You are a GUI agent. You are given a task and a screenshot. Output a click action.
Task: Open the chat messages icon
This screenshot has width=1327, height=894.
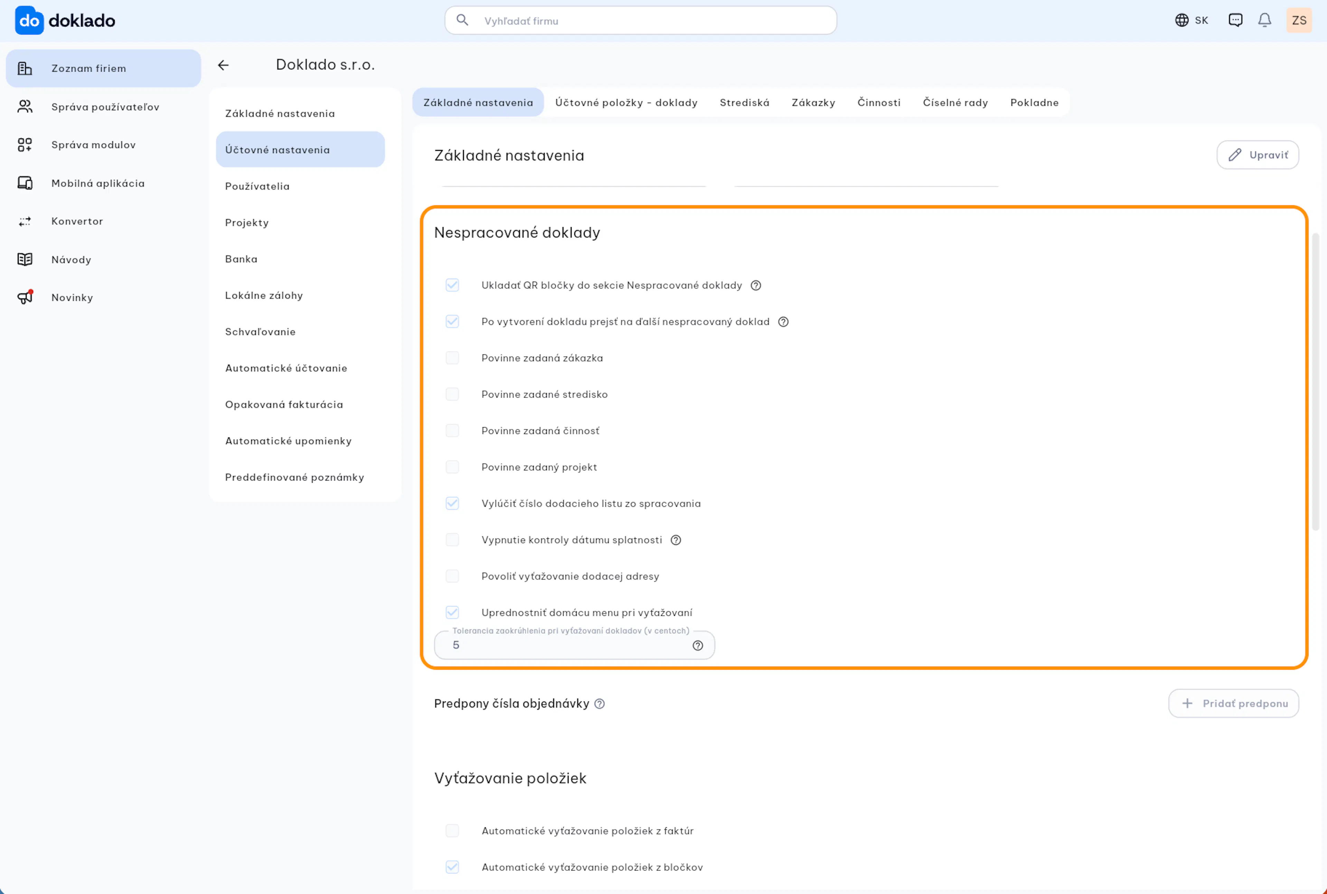1235,20
